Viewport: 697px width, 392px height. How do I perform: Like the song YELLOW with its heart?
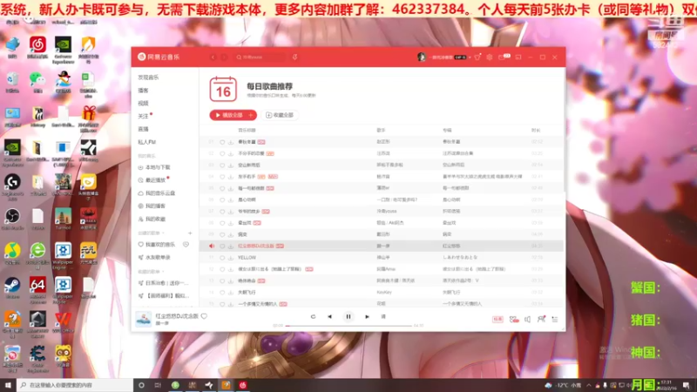point(222,258)
